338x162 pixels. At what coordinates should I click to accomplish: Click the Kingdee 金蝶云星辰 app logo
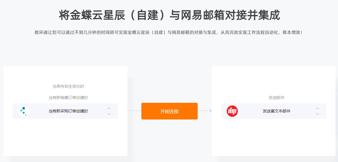click(x=24, y=111)
